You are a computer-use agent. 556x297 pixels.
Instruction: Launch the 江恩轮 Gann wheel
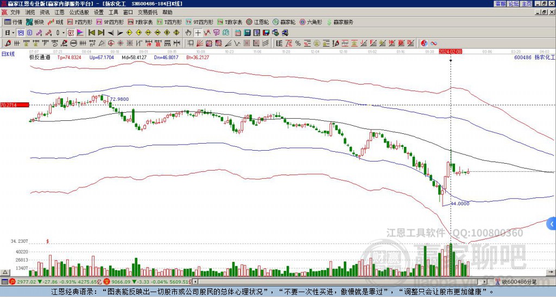point(257,22)
